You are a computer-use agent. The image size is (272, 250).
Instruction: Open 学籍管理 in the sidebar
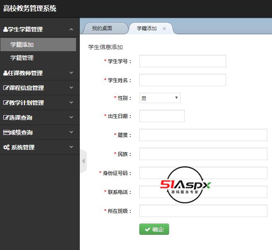[38, 58]
